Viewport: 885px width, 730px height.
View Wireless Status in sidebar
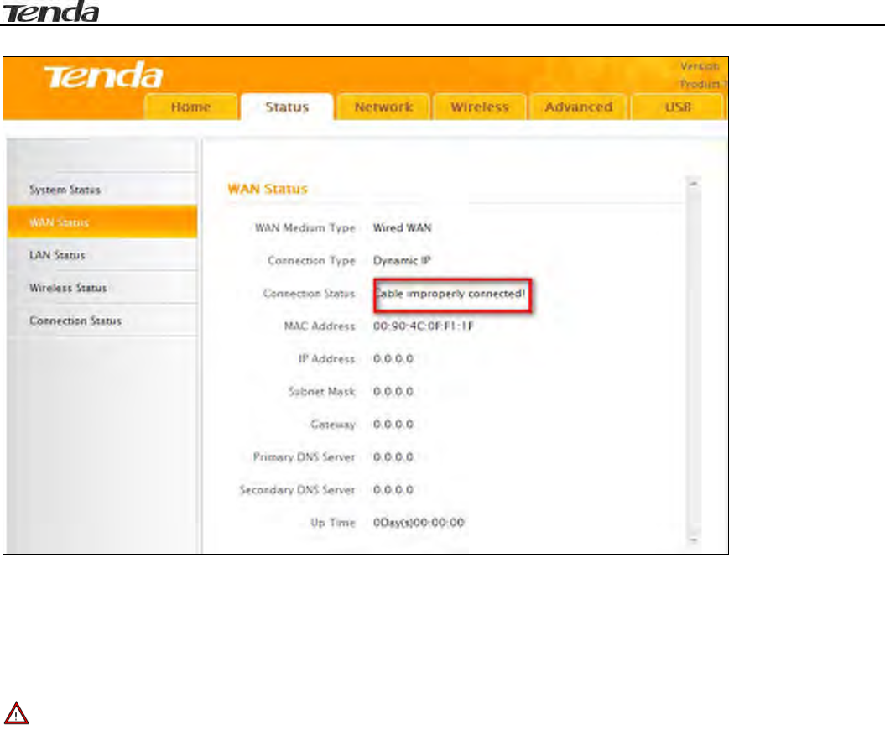(x=102, y=288)
